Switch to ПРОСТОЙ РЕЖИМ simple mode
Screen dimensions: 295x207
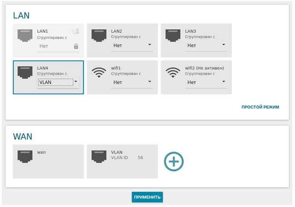pyautogui.click(x=260, y=107)
